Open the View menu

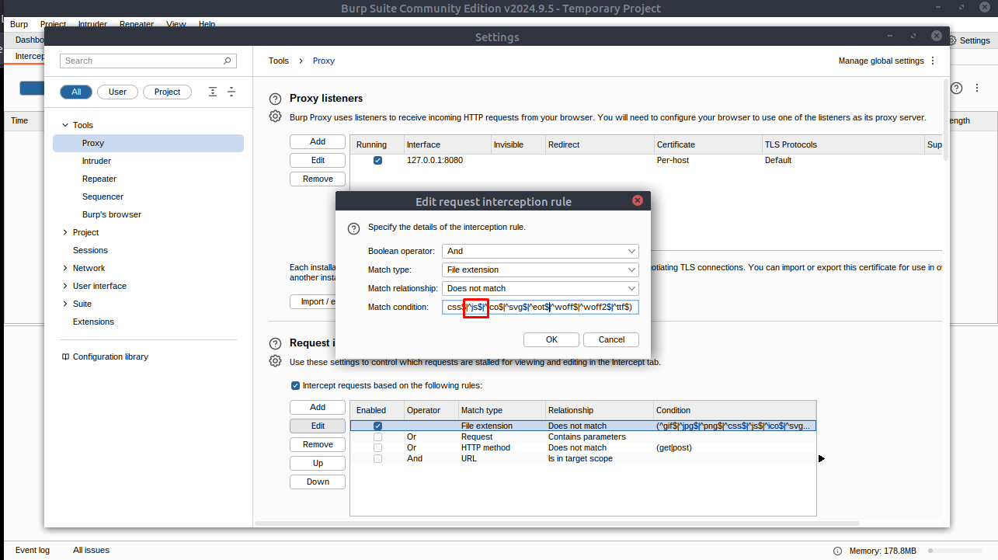176,24
